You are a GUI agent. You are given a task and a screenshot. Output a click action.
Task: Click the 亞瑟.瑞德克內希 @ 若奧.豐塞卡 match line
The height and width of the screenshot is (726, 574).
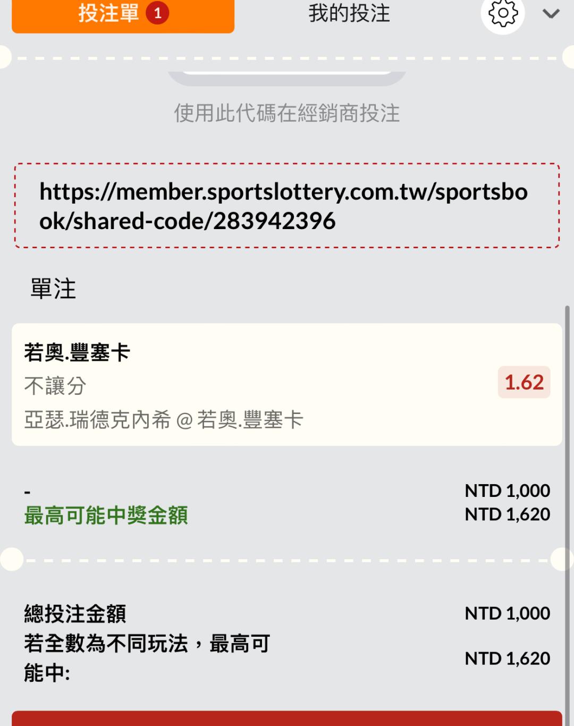[164, 420]
